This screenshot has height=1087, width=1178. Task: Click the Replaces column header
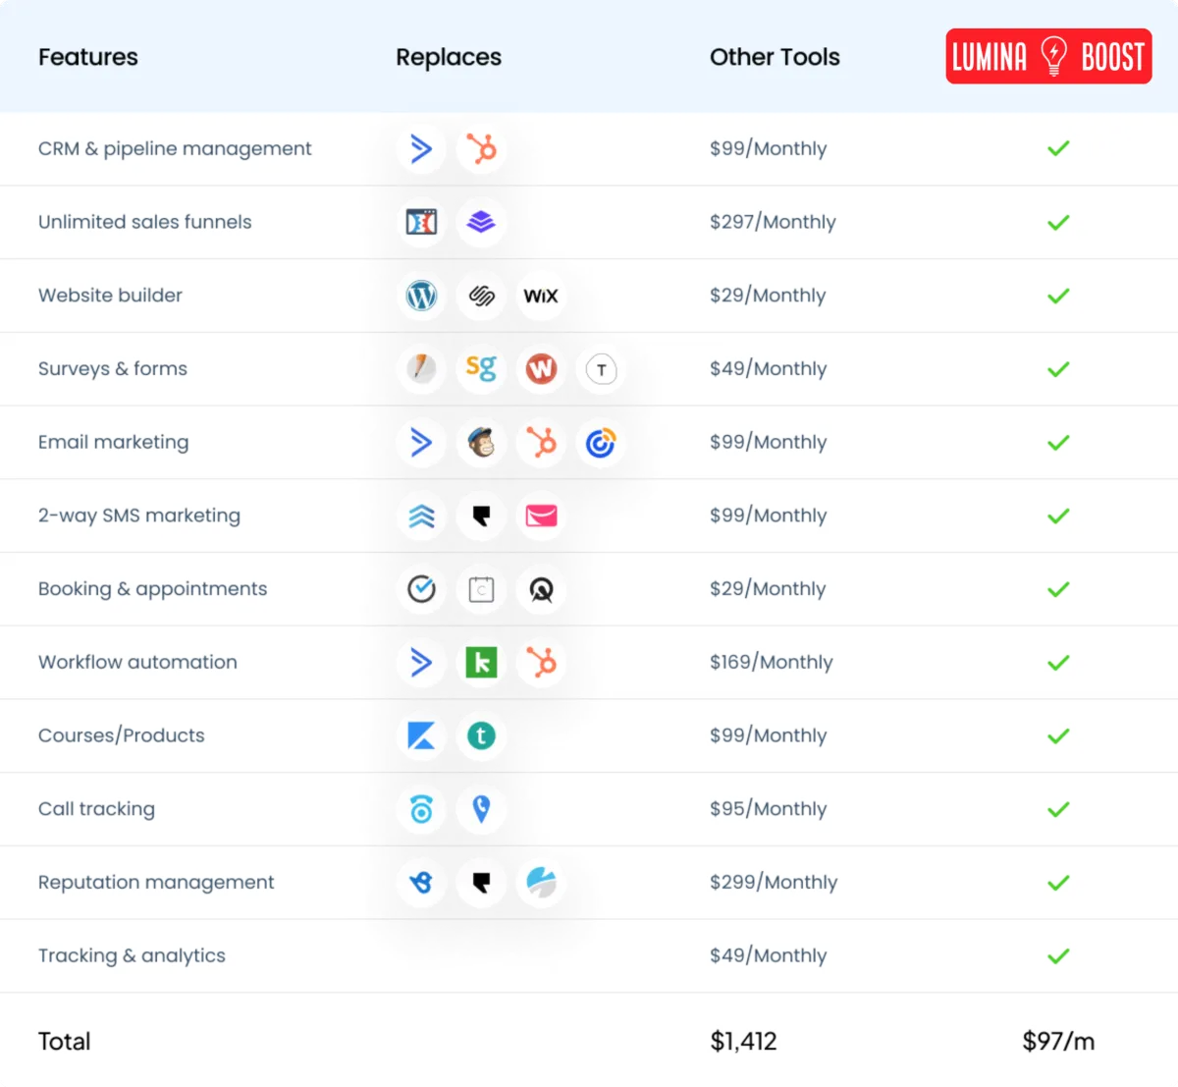pos(449,57)
